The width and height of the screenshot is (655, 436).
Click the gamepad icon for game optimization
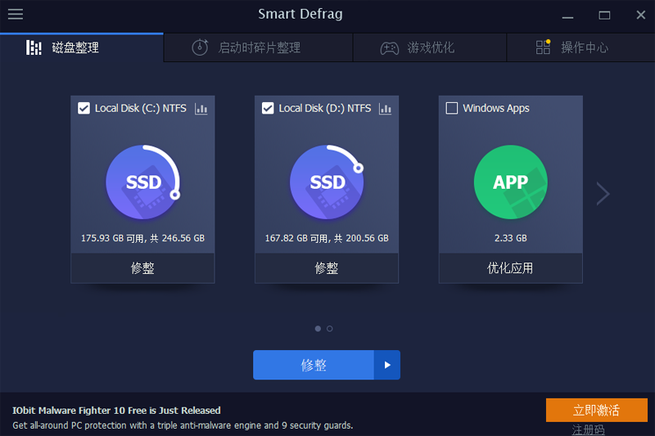(x=390, y=48)
